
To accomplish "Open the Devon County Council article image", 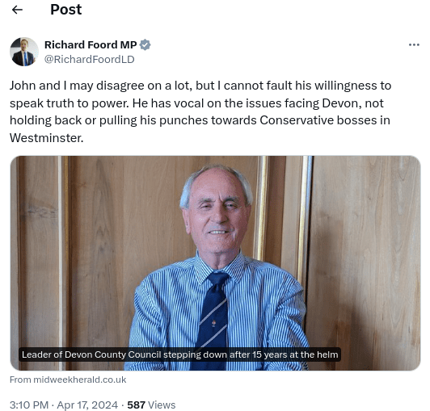I will point(215,263).
